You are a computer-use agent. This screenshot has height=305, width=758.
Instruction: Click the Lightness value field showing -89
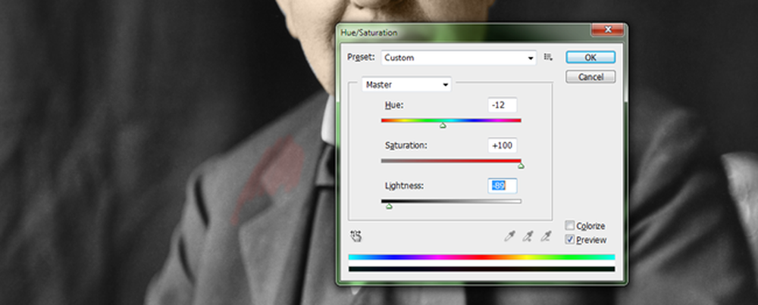503,185
